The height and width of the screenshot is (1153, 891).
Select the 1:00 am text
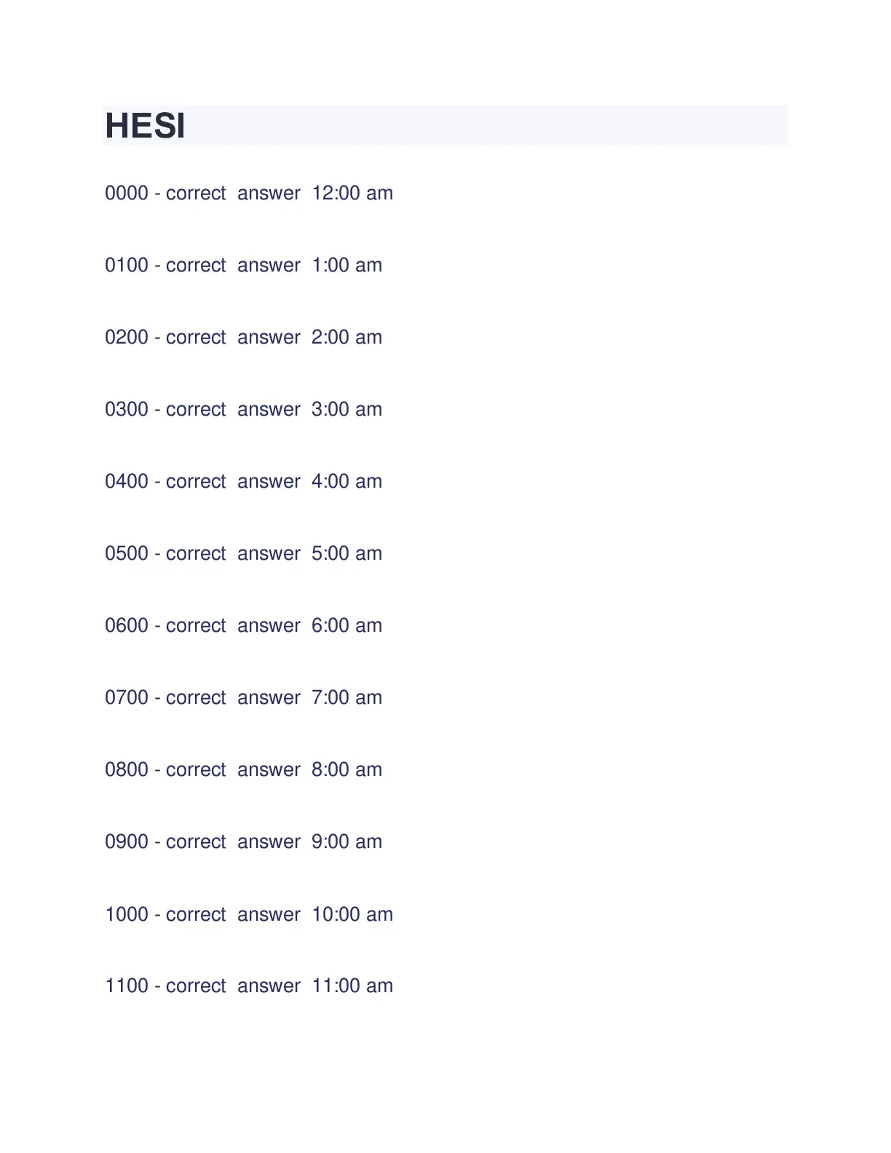(x=347, y=265)
